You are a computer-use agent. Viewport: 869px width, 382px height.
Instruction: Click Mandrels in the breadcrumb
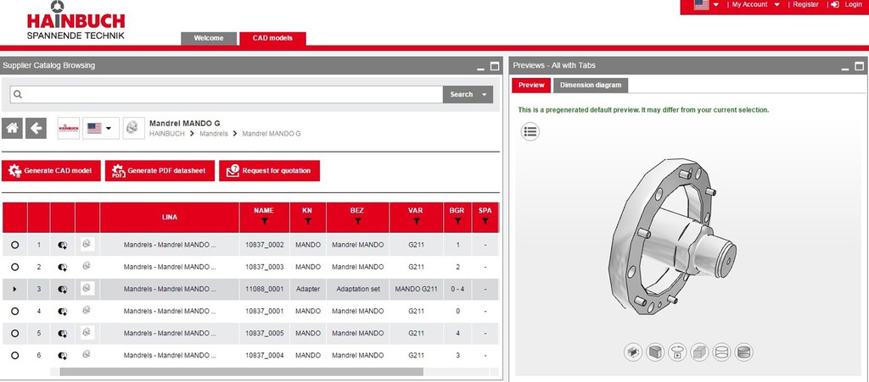click(214, 134)
